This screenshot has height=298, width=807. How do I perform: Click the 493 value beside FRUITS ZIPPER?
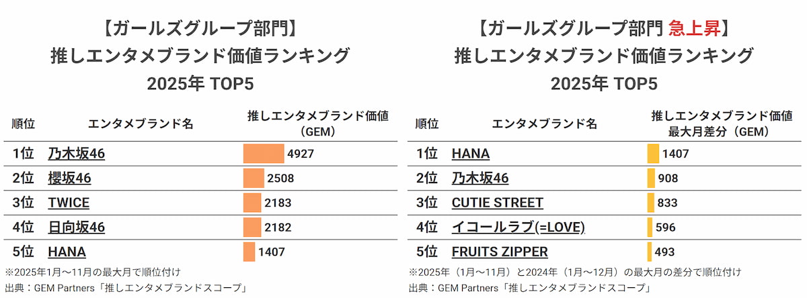pyautogui.click(x=665, y=252)
